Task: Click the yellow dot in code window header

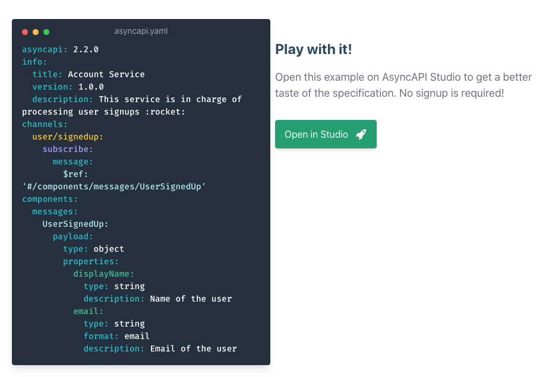Action: (36, 32)
